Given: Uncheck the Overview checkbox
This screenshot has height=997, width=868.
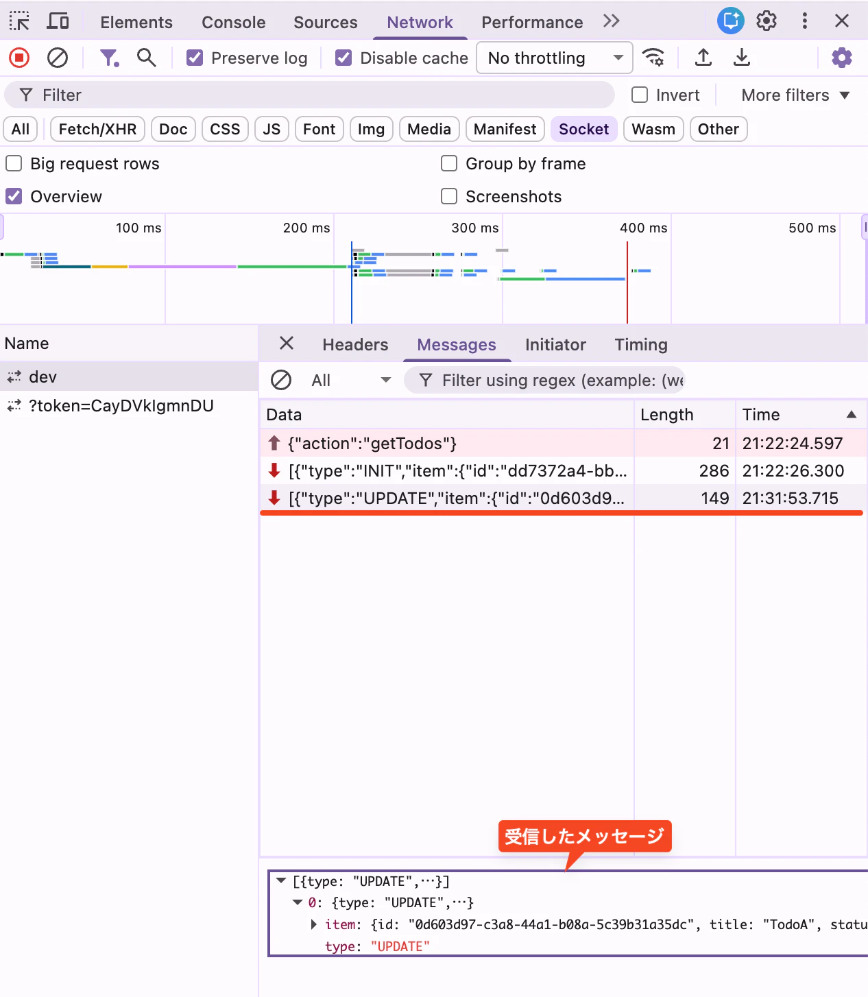Looking at the screenshot, I should tap(14, 196).
